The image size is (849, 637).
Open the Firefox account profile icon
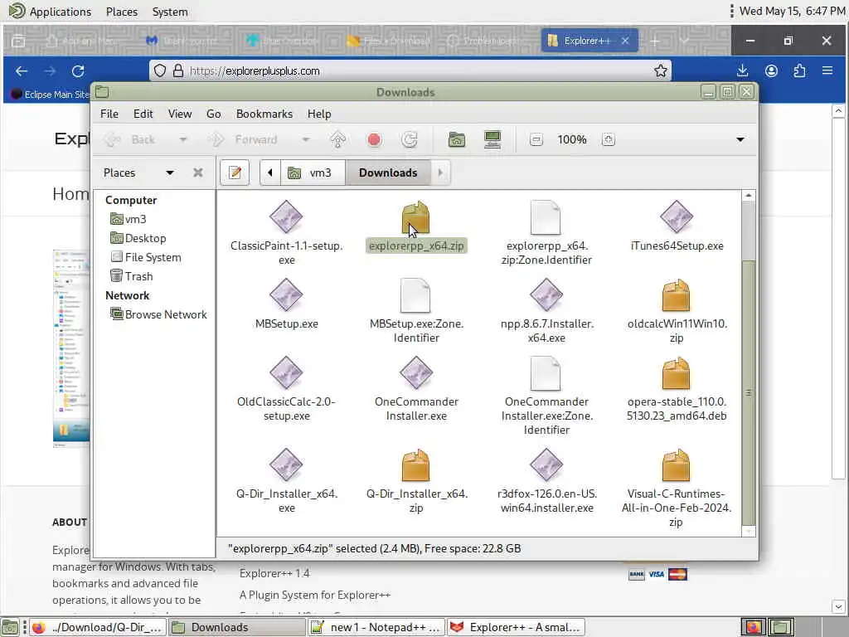coord(771,71)
